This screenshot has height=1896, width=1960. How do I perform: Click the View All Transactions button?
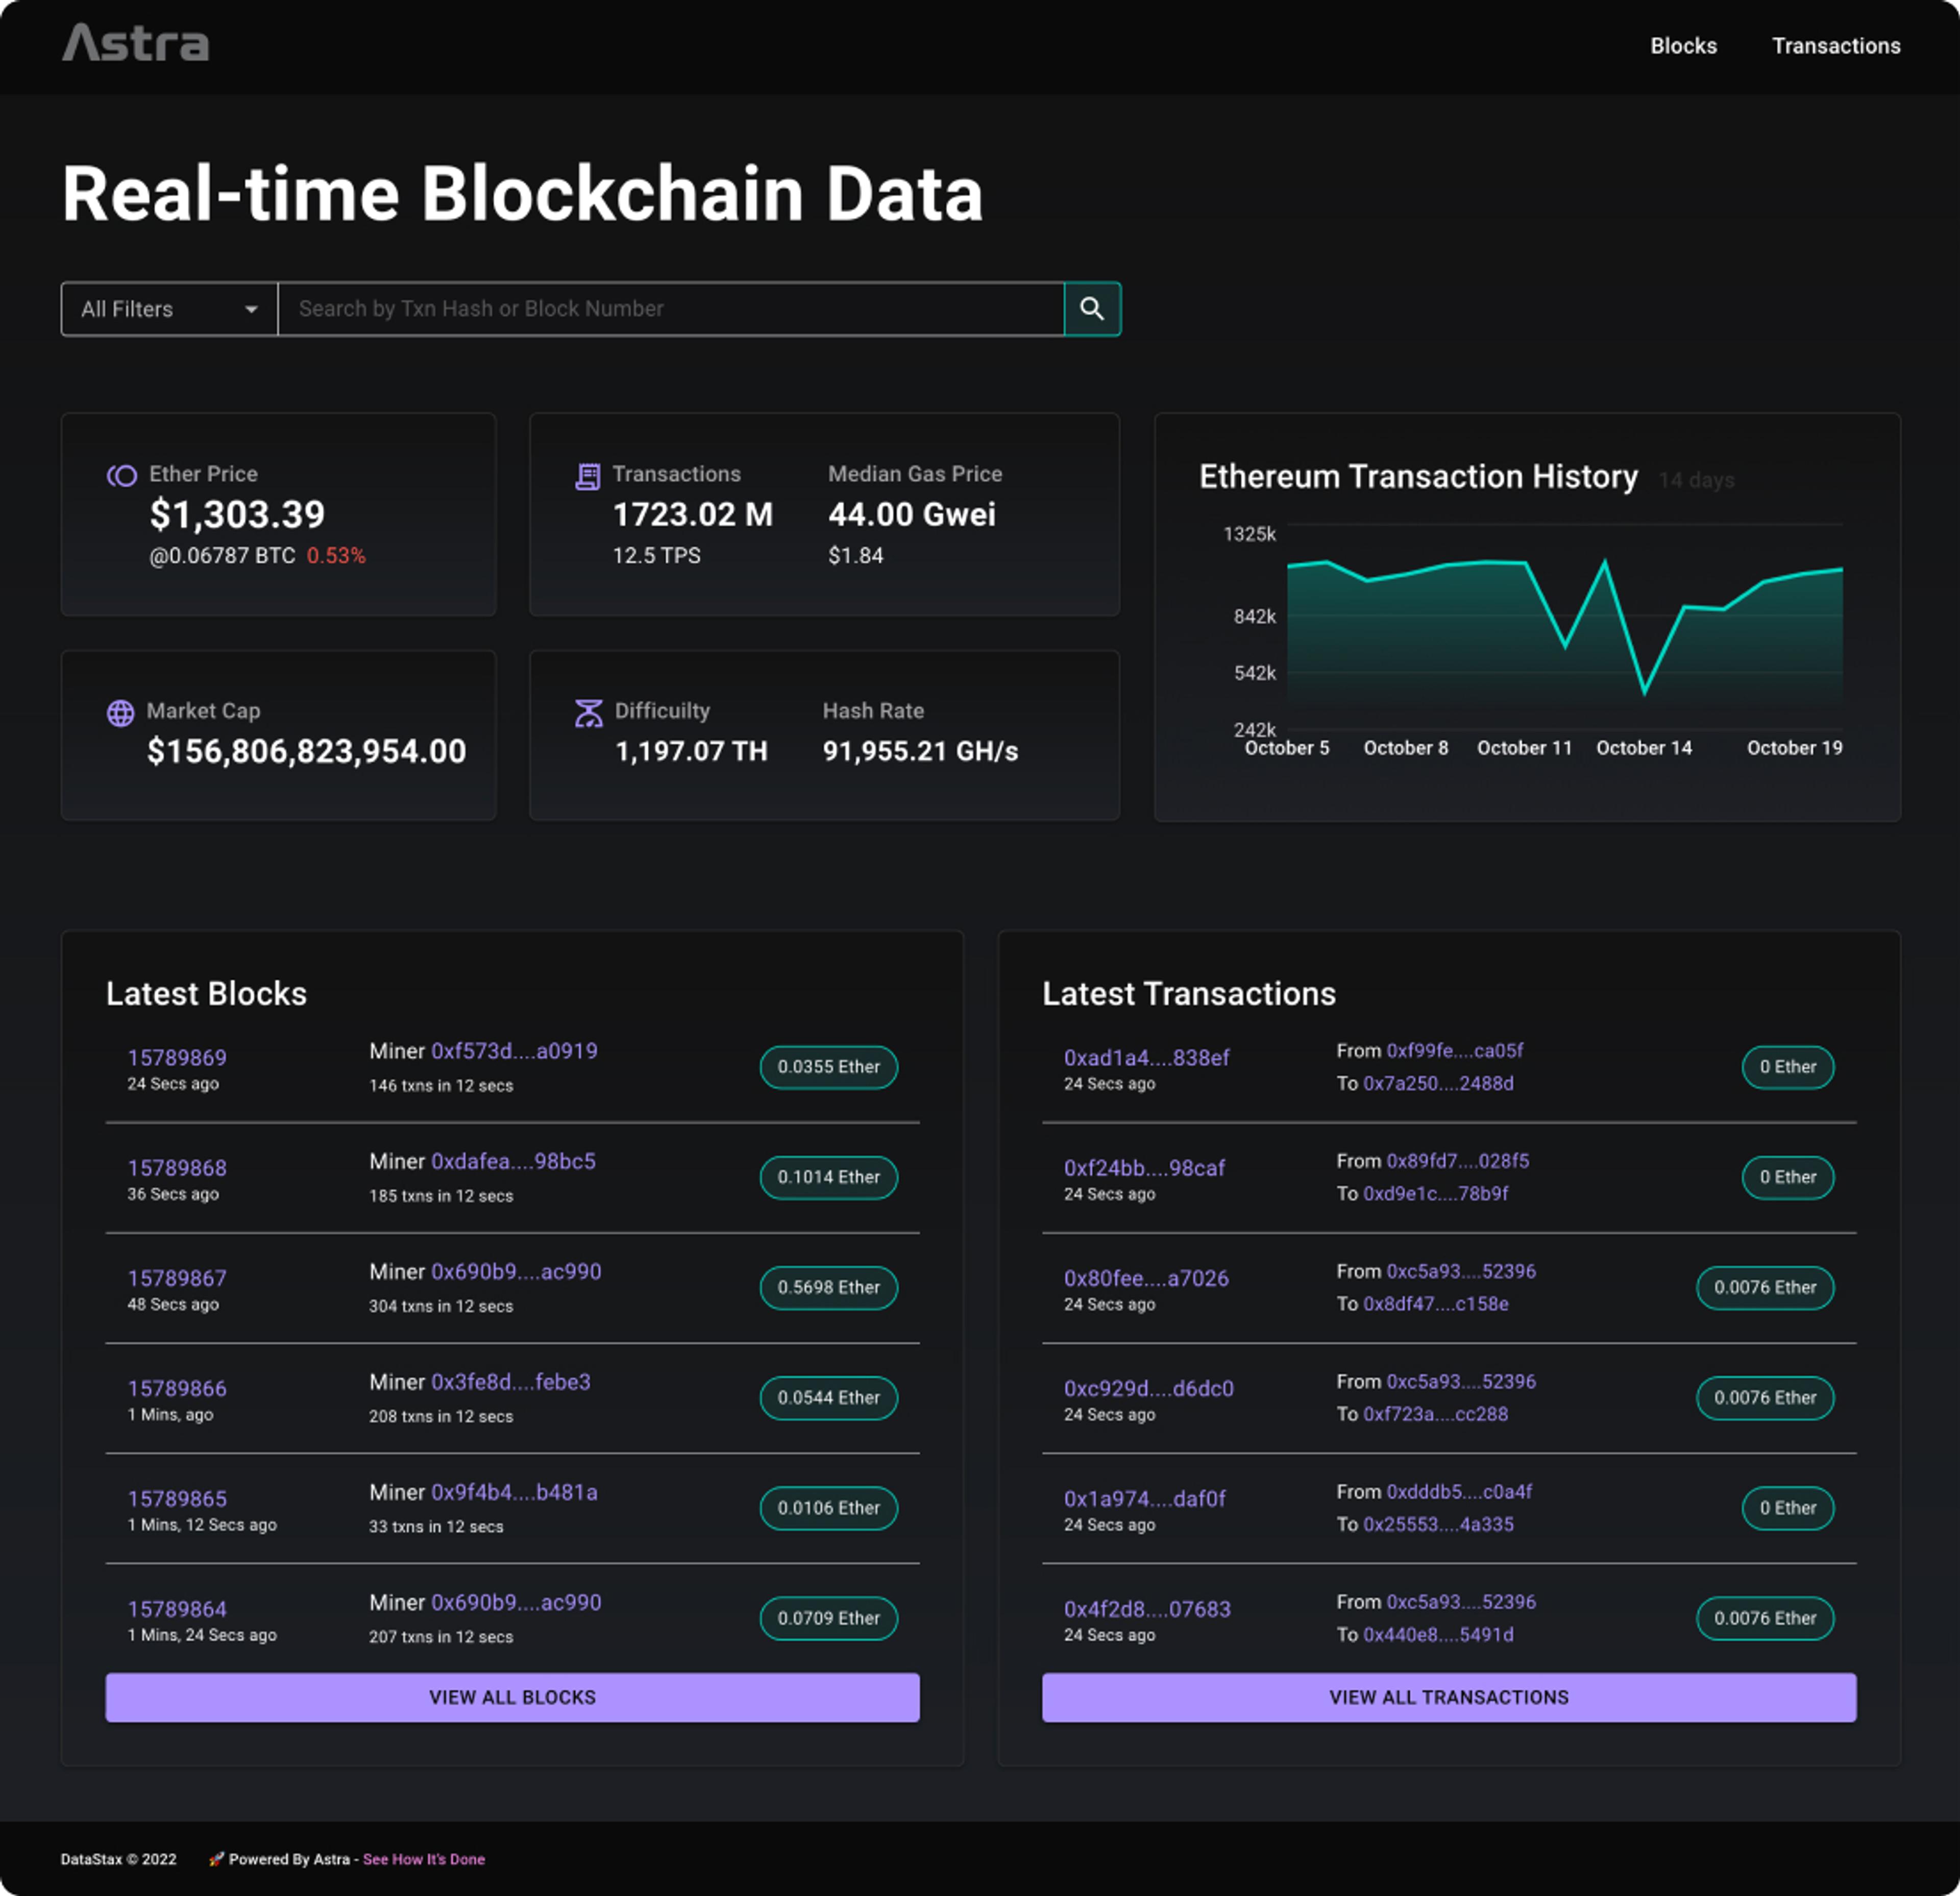pos(1448,1697)
